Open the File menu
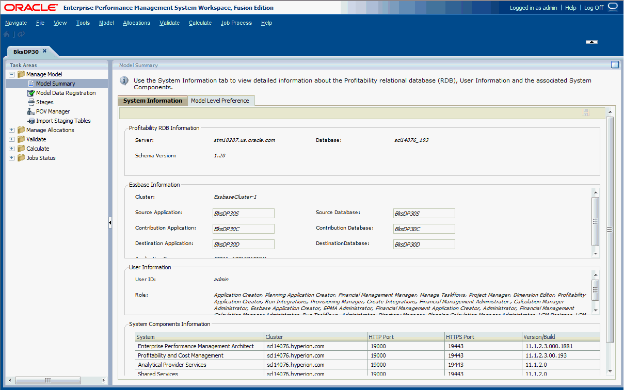Image resolution: width=624 pixels, height=390 pixels. 40,23
